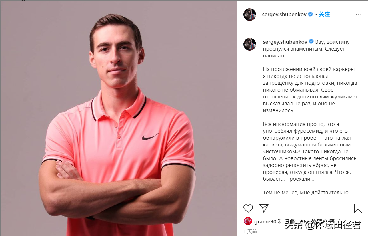368x236 pixels.
Task: Click the caption paragraph mentioning фуросемид
Action: tap(310, 152)
